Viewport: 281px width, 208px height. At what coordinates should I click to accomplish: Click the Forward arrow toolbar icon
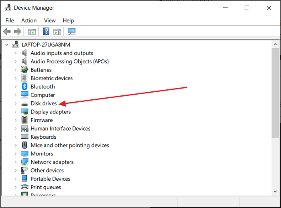click(x=17, y=31)
